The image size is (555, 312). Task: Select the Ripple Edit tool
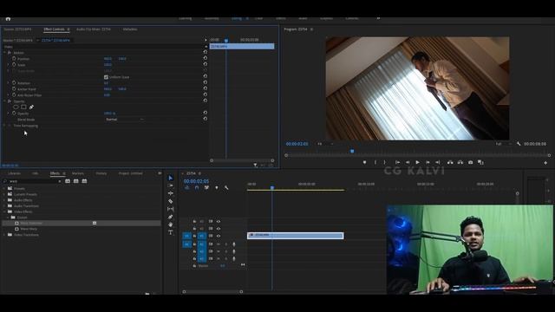pos(170,193)
